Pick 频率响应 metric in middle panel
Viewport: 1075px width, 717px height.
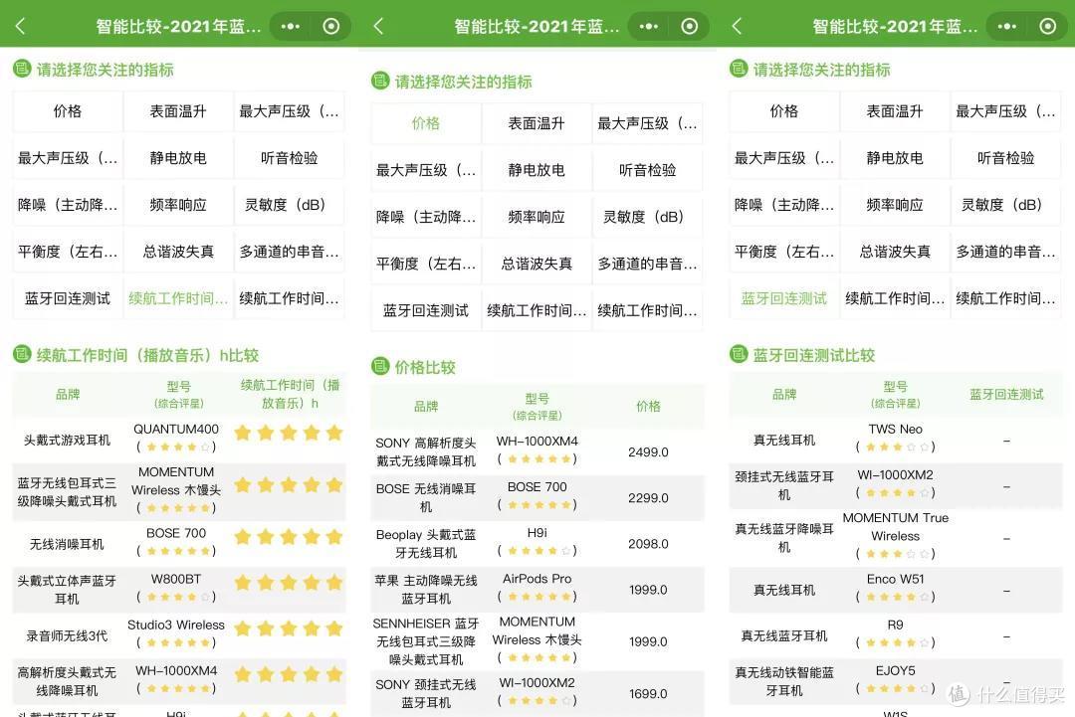tap(537, 217)
